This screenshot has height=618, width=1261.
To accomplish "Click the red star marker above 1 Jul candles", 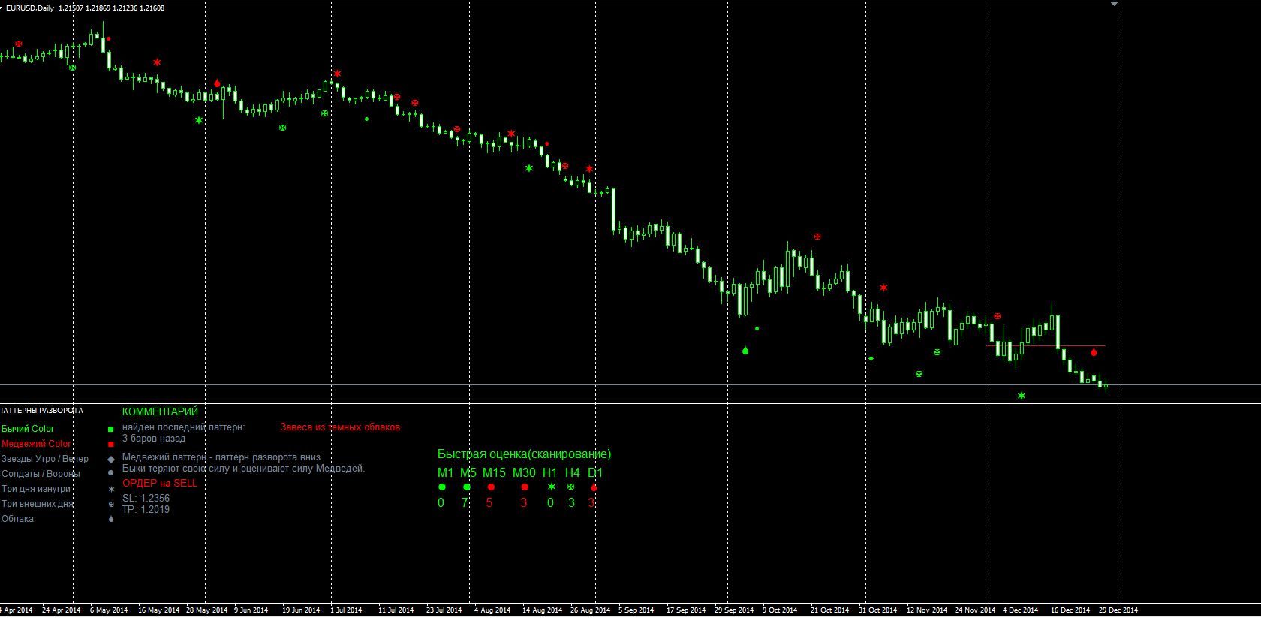I will click(337, 74).
